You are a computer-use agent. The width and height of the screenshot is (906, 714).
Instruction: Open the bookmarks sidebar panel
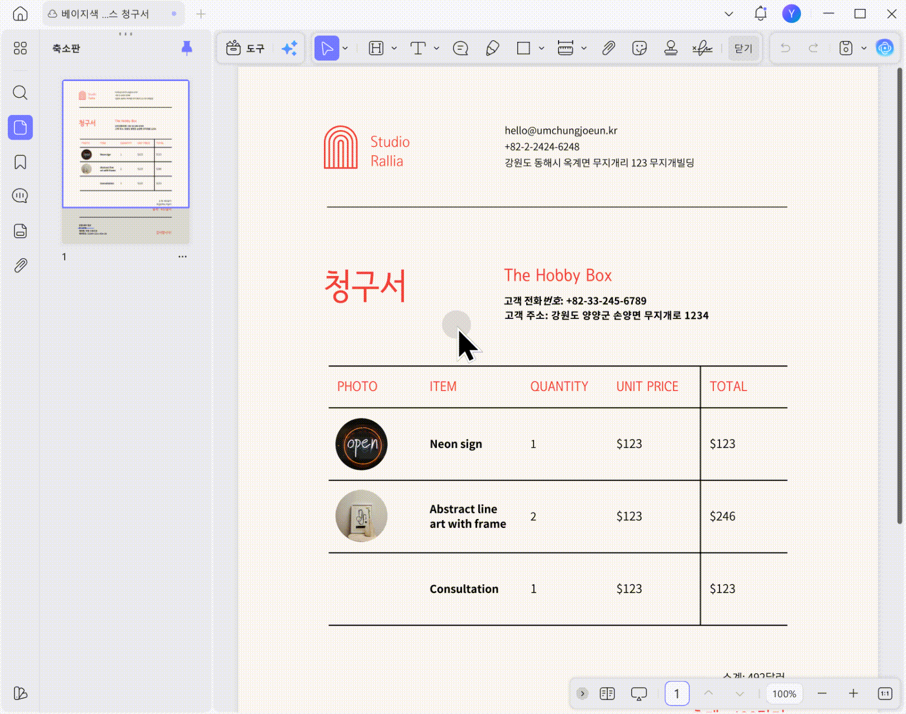click(20, 162)
